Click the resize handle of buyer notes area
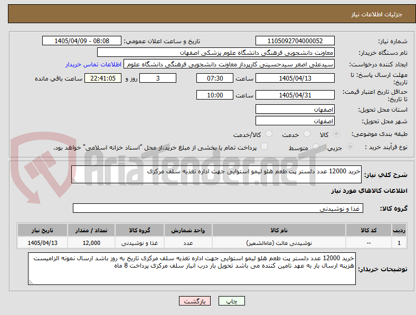 31,282
